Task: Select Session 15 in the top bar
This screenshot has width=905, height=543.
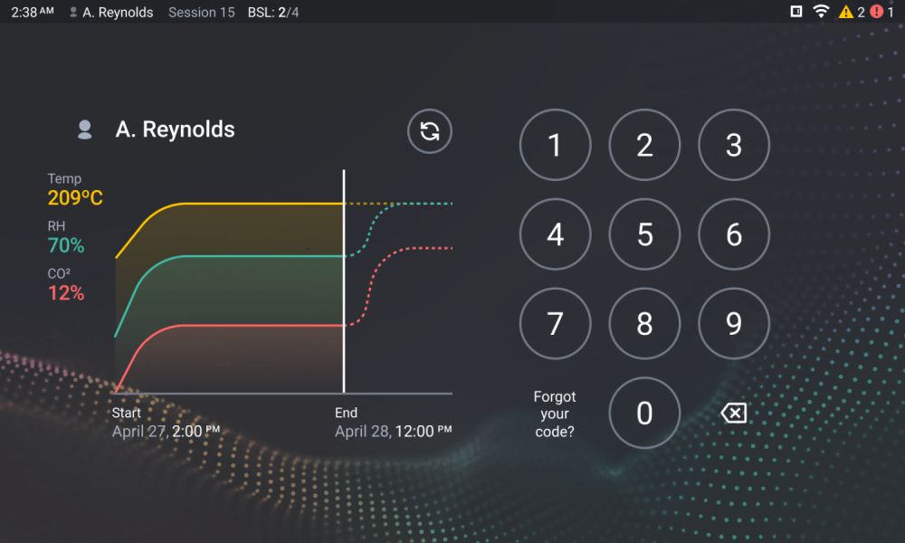Action: [201, 13]
